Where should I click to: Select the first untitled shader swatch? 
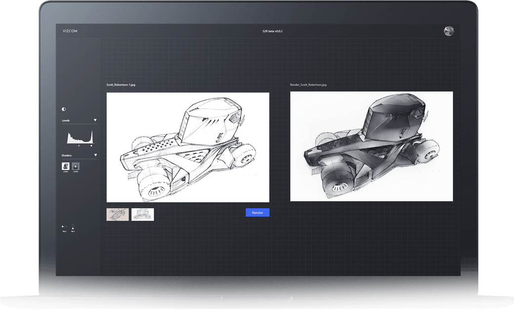pos(65,166)
